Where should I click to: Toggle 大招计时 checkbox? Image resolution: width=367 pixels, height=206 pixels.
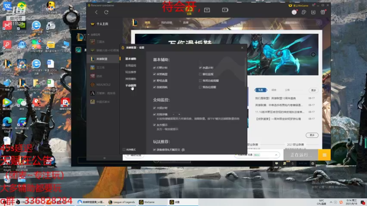pos(155,108)
